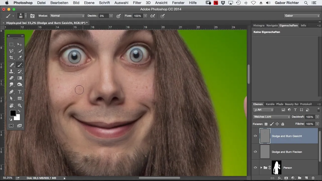Screen dimensions: 322x181
Task: Toggle Quick Mask mode
Action: (11, 126)
